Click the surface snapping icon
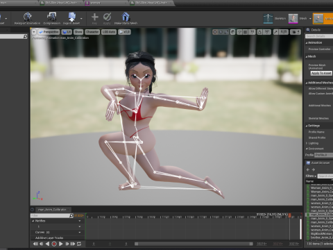This screenshot has width=333, height=250. [239, 32]
